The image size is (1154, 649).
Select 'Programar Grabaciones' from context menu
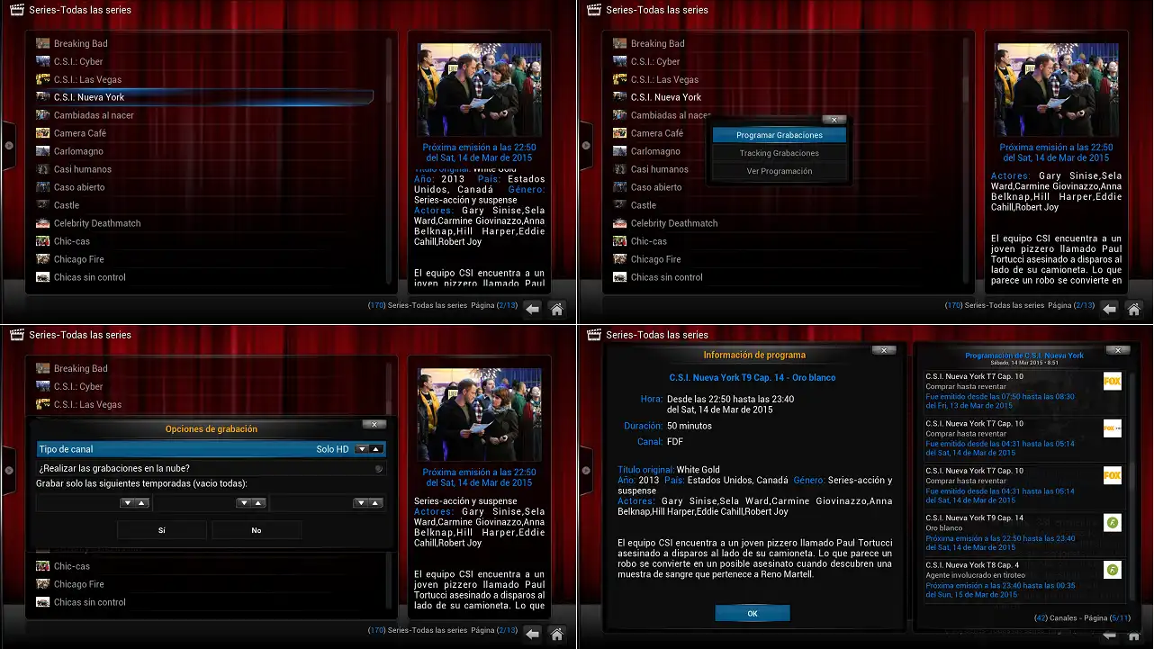(780, 133)
